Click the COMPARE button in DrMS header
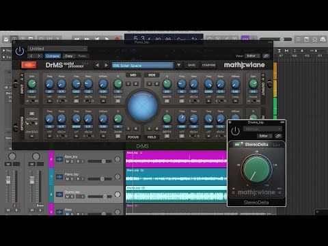 [208, 65]
